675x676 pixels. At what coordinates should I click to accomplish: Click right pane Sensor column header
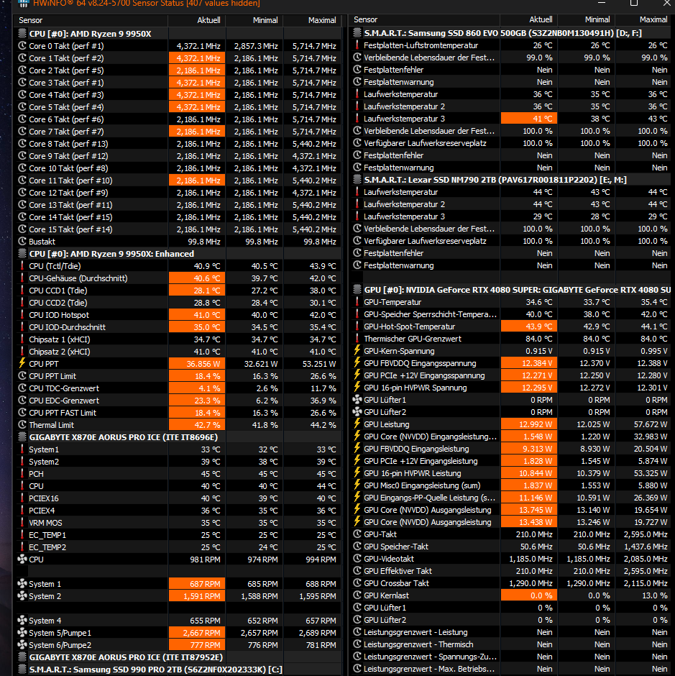(x=424, y=19)
